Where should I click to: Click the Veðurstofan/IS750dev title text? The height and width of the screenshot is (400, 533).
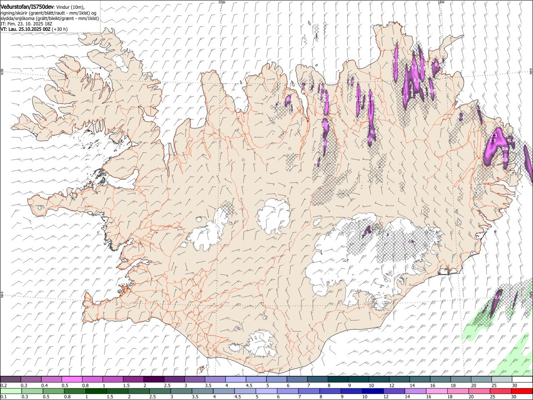27,7
